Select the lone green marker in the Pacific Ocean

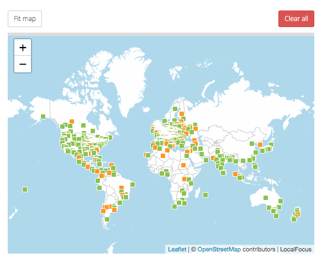click(x=25, y=190)
